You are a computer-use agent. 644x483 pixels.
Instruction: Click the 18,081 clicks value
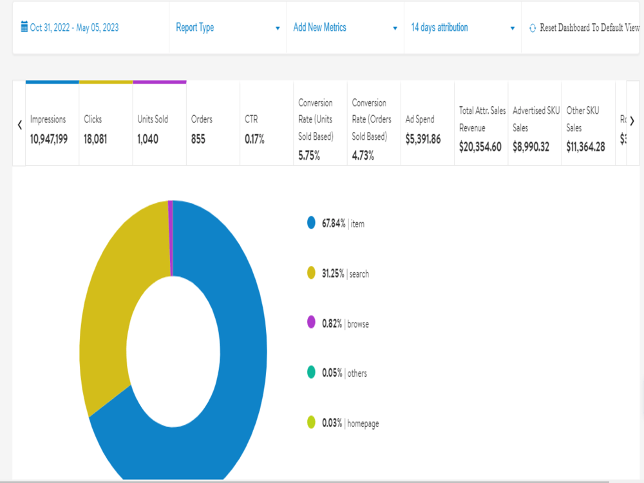[x=95, y=139]
